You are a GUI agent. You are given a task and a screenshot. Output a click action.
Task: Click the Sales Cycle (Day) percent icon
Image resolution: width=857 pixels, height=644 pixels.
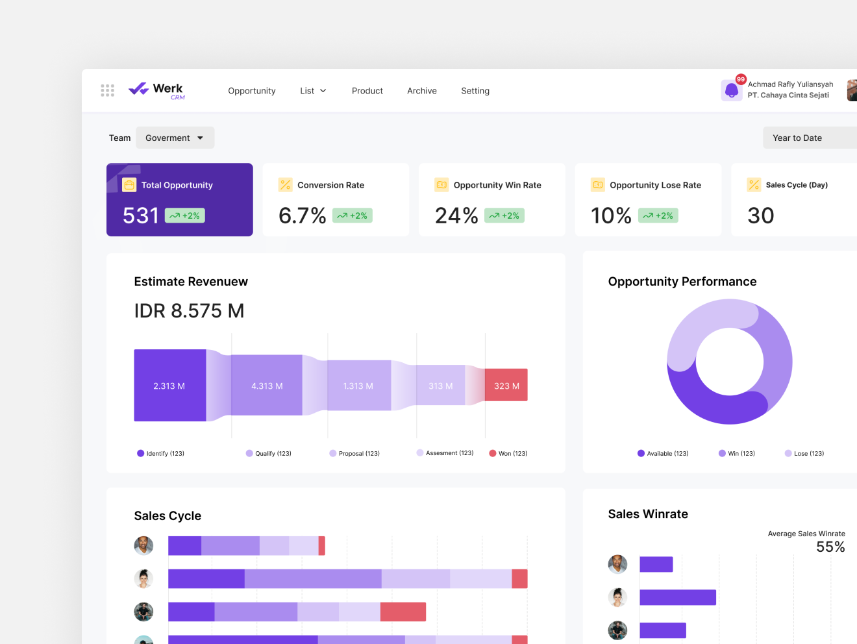[754, 184]
